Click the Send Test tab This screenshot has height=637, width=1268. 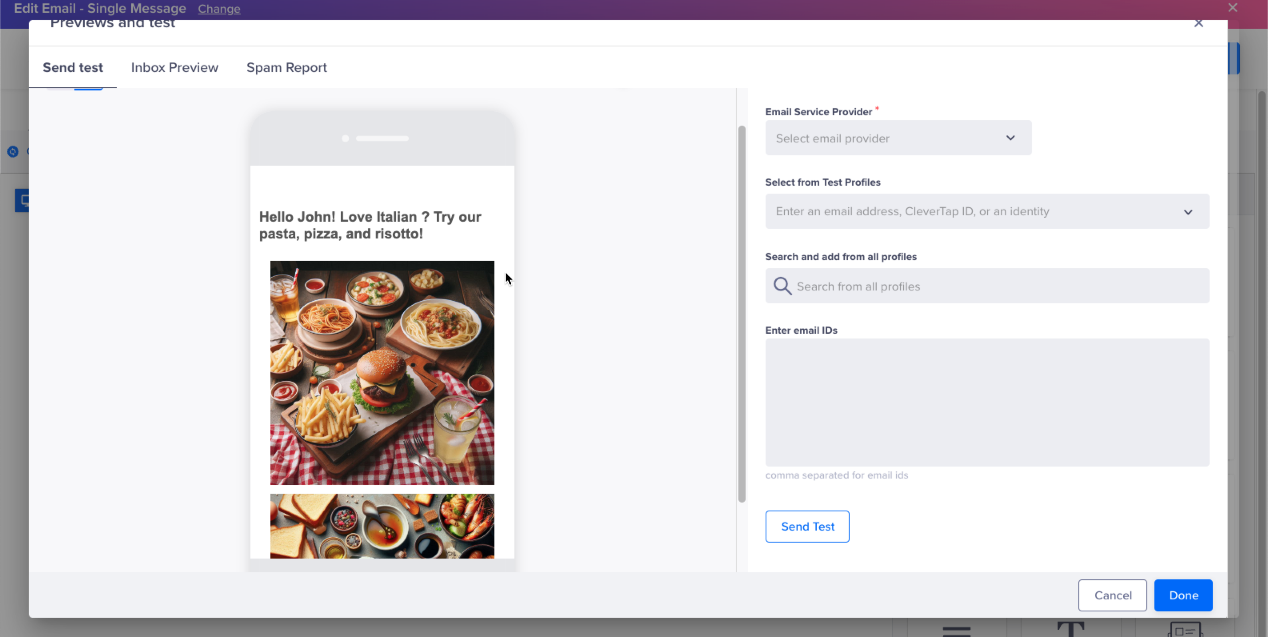[x=73, y=68]
